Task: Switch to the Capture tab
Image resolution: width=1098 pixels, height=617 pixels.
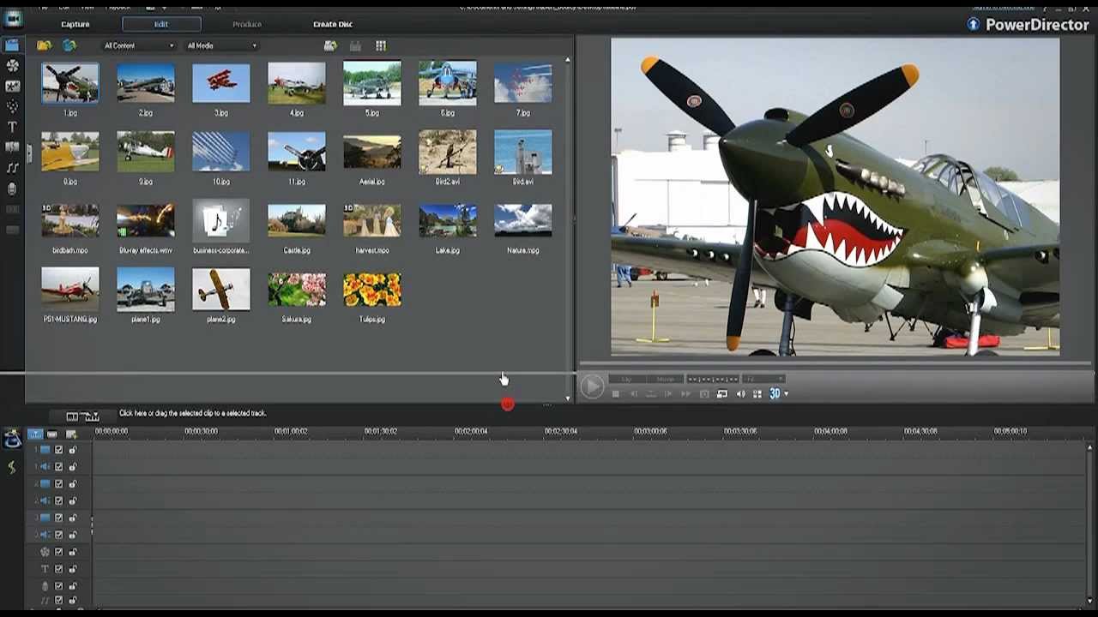Action: 75,24
